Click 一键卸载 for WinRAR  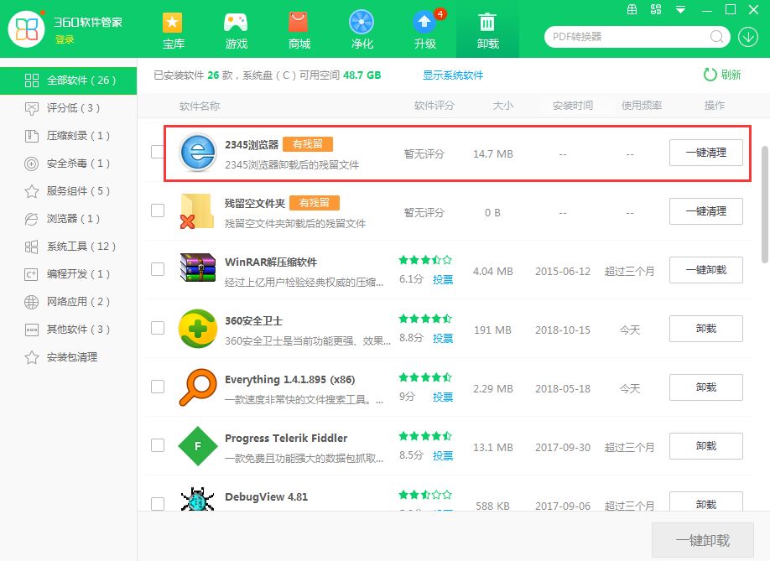pyautogui.click(x=705, y=270)
